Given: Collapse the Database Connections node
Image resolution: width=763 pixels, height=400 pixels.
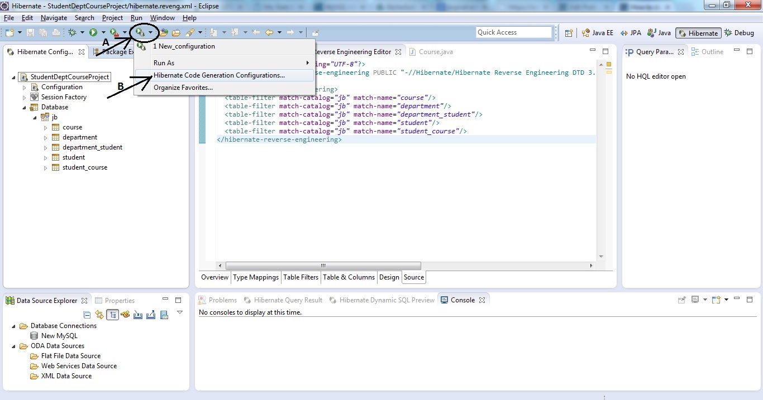Looking at the screenshot, I should pos(13,326).
